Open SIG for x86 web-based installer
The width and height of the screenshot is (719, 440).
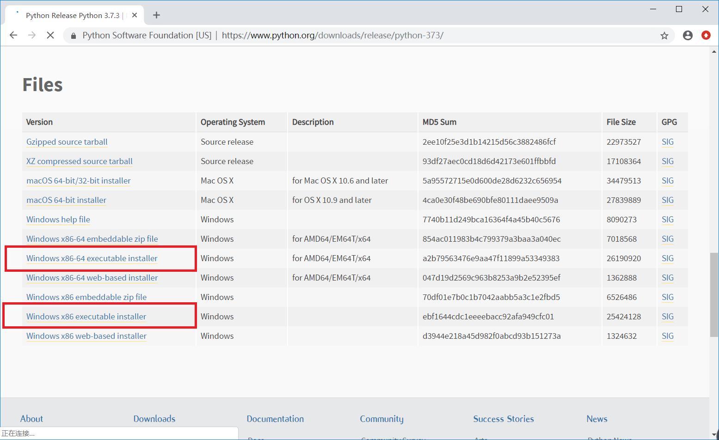668,336
